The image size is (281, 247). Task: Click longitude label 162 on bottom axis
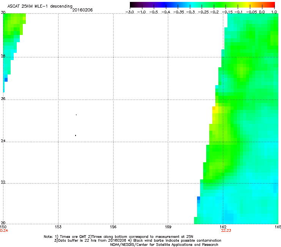223,227
